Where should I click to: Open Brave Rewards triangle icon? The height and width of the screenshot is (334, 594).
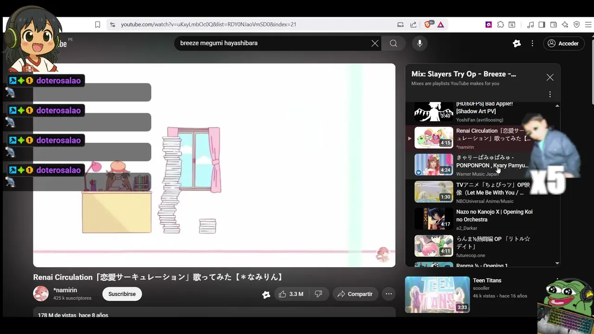440,25
